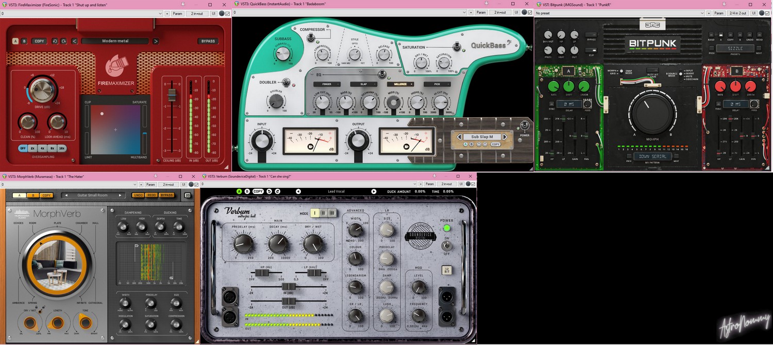Image resolution: width=773 pixels, height=345 pixels.
Task: Click the COPY button in MorphVerb
Action: point(46,195)
